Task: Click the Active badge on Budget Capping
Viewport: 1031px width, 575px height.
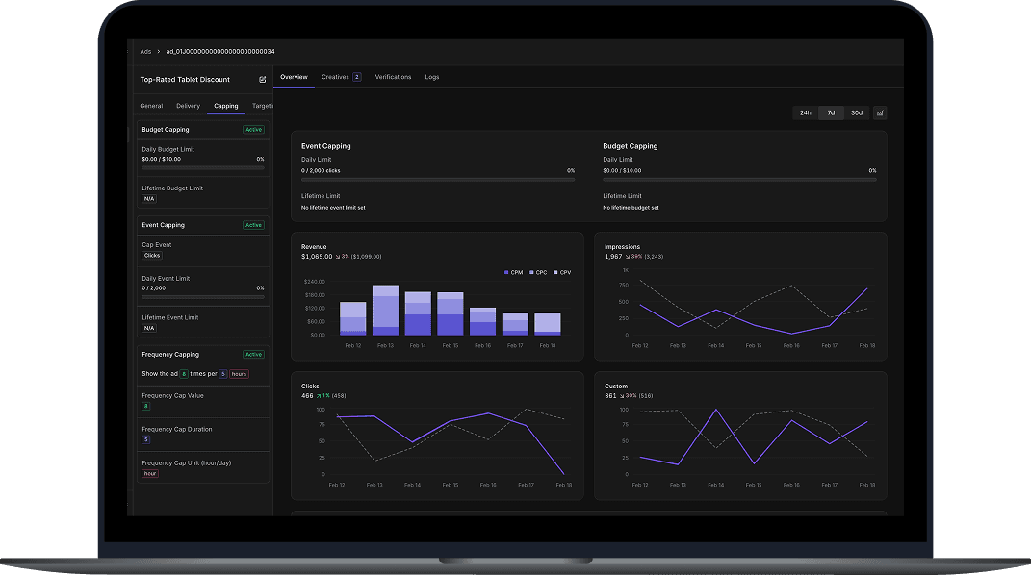Action: [253, 130]
